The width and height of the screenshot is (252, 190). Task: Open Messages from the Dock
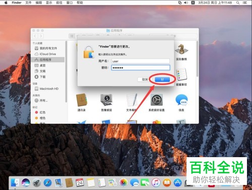[134, 182]
